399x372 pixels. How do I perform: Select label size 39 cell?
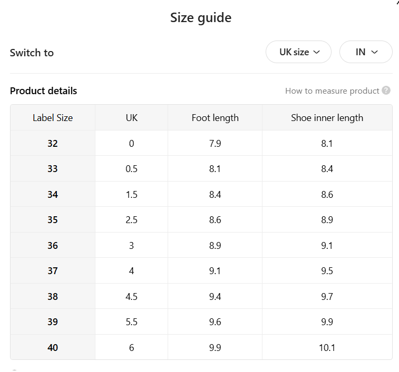coord(53,321)
